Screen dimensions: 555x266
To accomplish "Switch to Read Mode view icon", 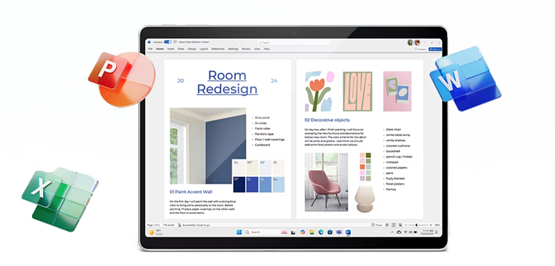I will 387,225.
